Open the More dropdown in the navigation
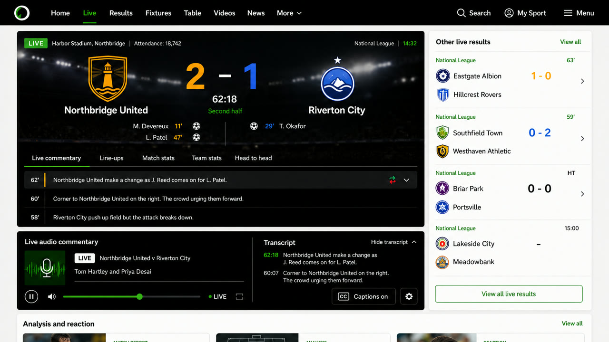609x342 pixels. tap(289, 13)
